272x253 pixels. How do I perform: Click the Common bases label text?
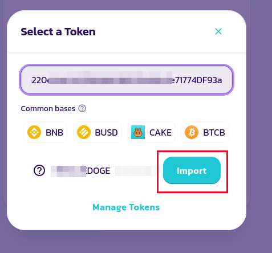(x=48, y=109)
